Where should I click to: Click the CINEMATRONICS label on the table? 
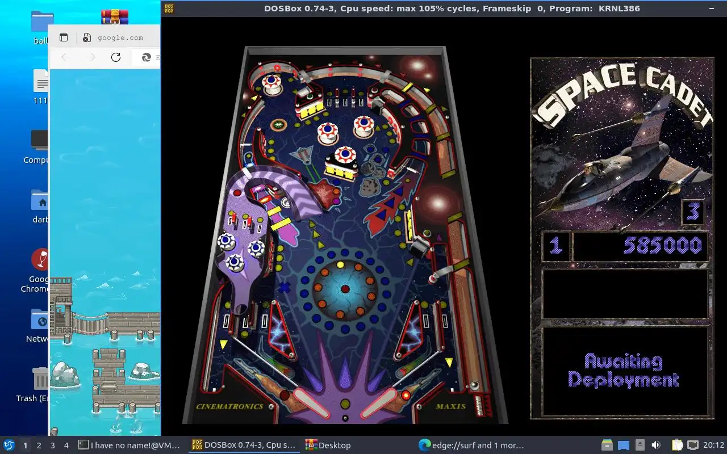pyautogui.click(x=229, y=406)
